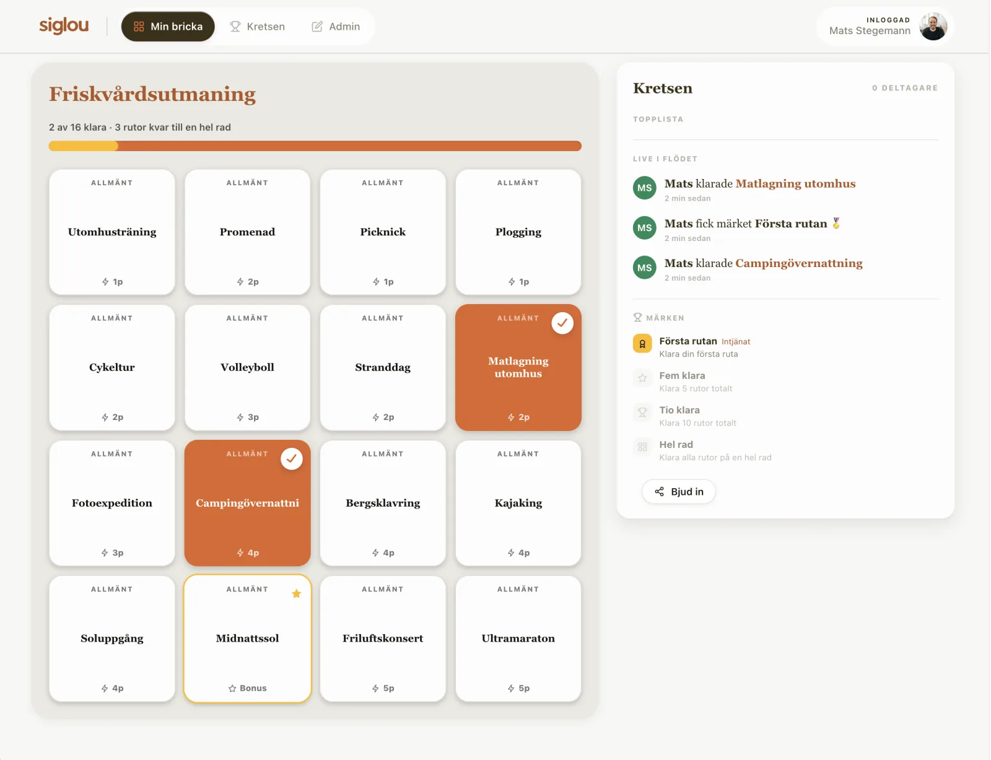Image resolution: width=991 pixels, height=760 pixels.
Task: Open the Kretsen tab
Action: pyautogui.click(x=257, y=27)
